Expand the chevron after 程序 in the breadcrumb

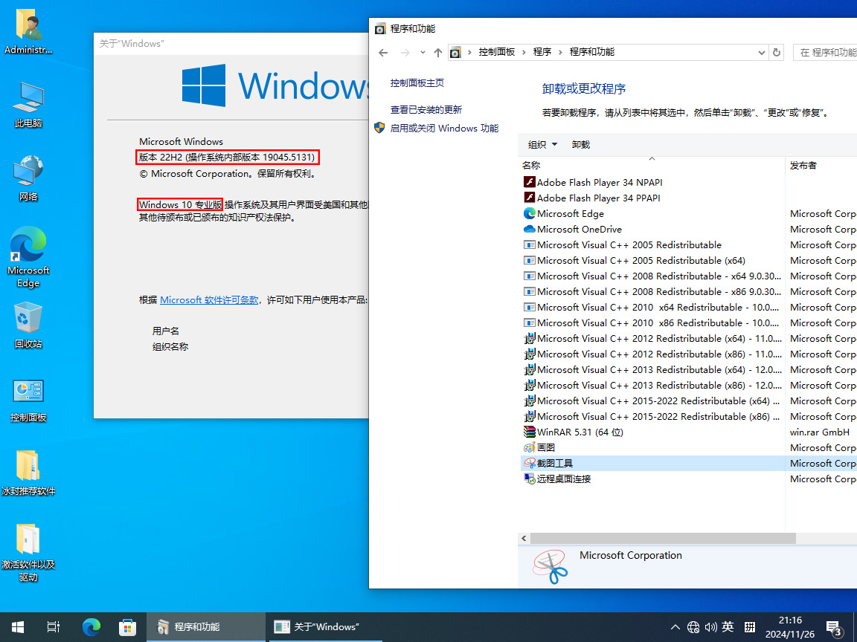click(560, 52)
